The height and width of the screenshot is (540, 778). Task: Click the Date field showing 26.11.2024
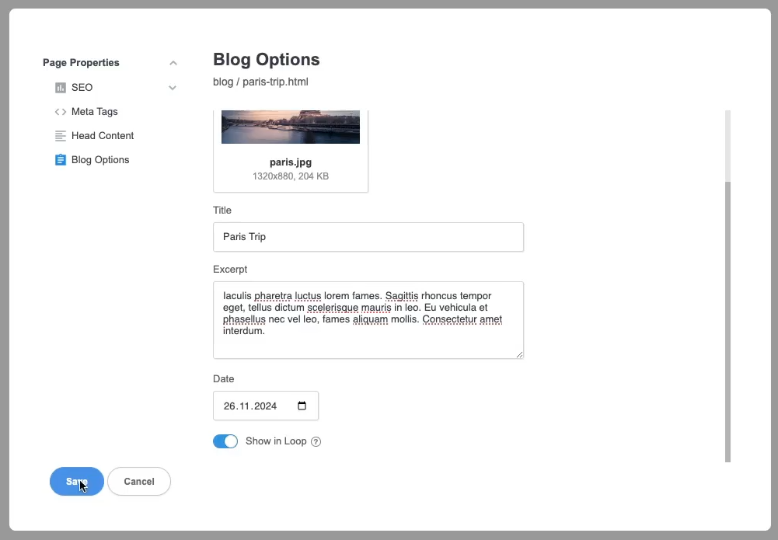coord(256,406)
